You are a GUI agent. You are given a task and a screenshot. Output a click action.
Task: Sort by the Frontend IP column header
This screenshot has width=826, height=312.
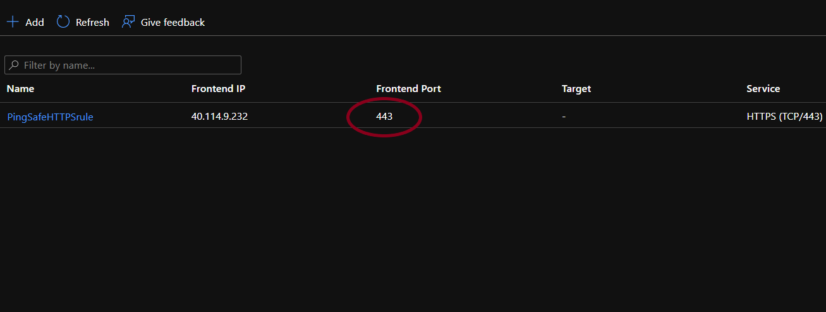(218, 89)
